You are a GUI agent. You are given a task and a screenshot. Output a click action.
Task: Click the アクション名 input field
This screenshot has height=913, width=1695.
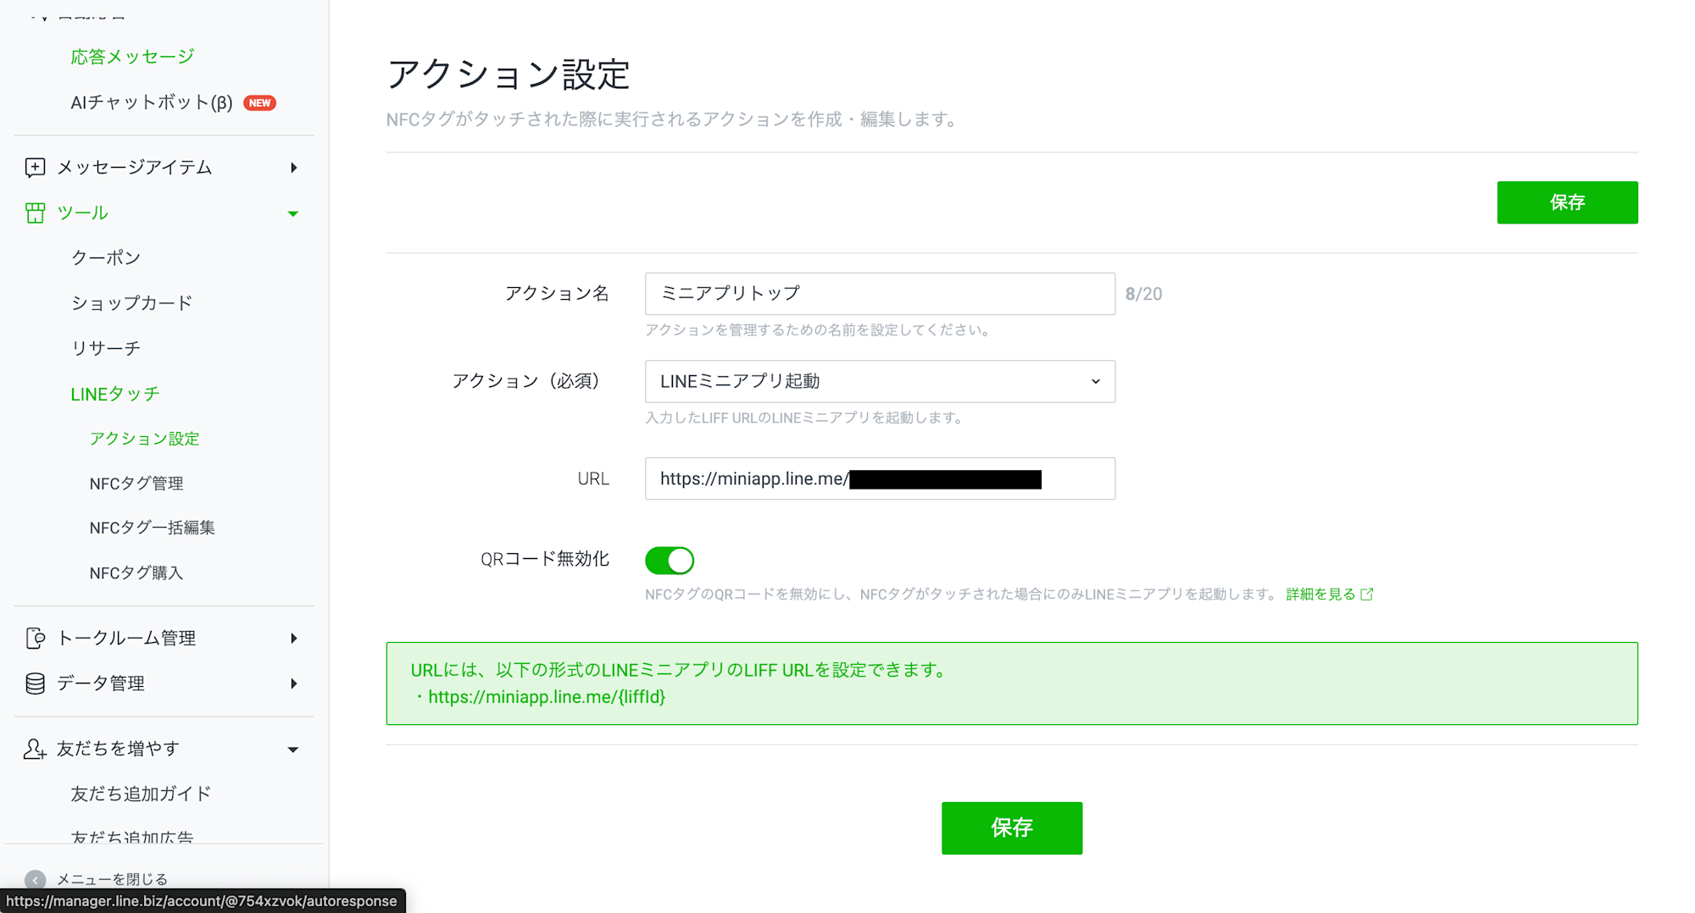pos(879,294)
